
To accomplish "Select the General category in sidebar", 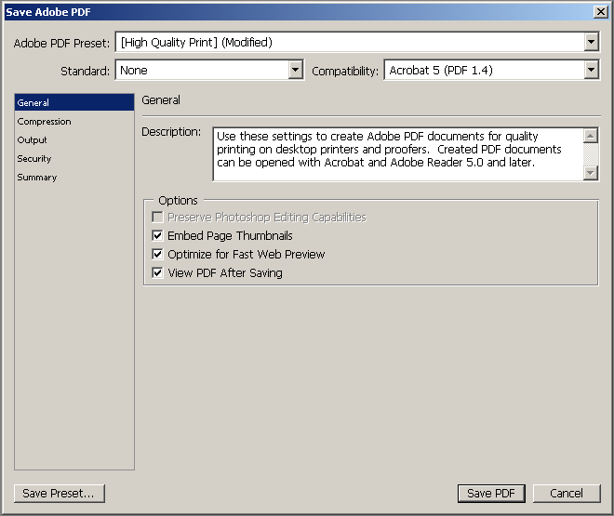I will tap(74, 102).
